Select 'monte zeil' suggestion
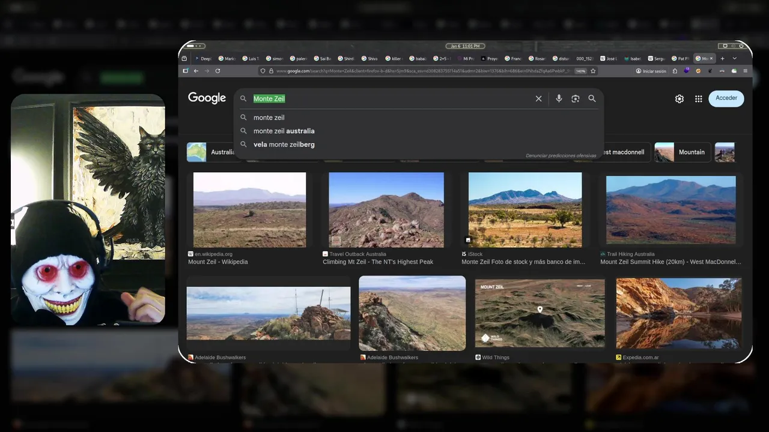This screenshot has width=769, height=432. click(x=269, y=118)
